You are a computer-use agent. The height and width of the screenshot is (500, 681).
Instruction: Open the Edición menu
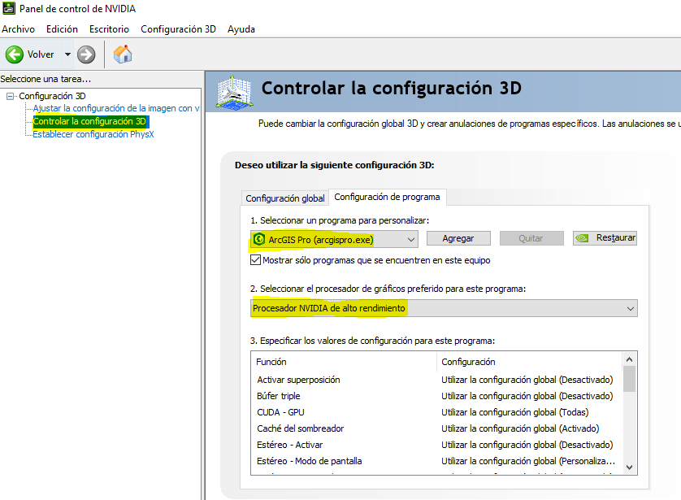click(x=62, y=29)
